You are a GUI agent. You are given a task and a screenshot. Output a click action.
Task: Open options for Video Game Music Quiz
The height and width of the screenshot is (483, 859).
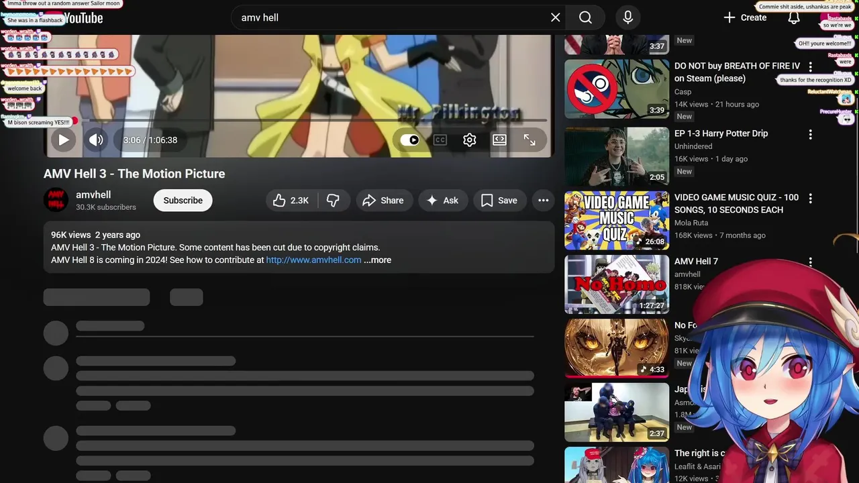811,199
